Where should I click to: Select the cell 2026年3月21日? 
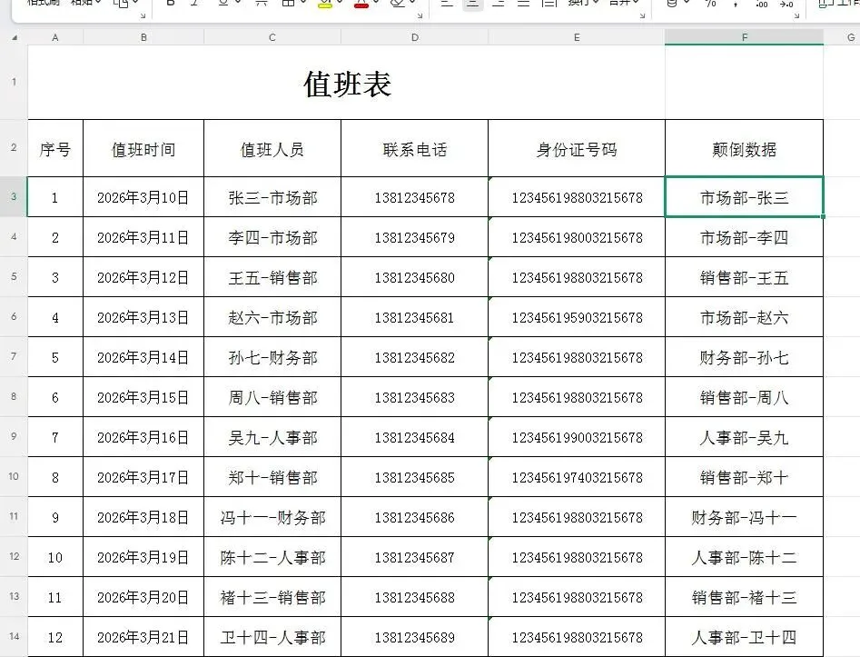coord(143,637)
